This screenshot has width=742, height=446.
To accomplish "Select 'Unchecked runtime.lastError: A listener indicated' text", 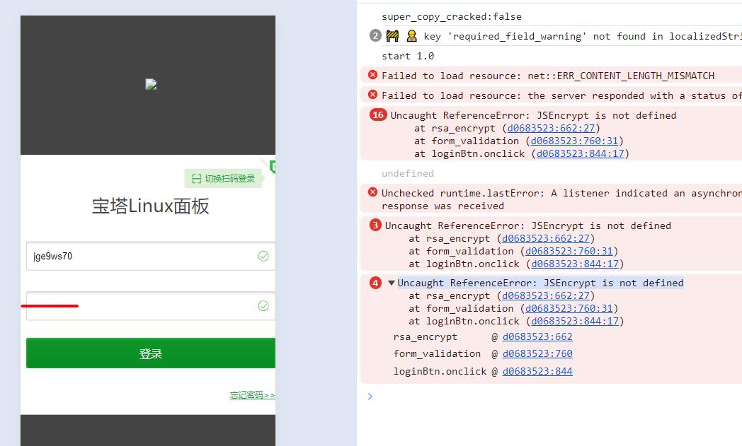I will coord(561,193).
